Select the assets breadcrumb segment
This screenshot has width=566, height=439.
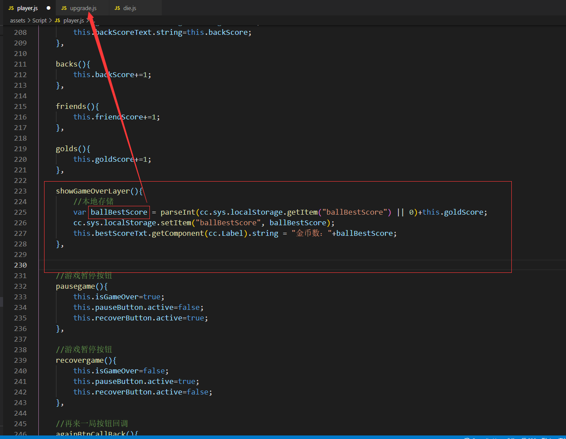click(x=18, y=20)
